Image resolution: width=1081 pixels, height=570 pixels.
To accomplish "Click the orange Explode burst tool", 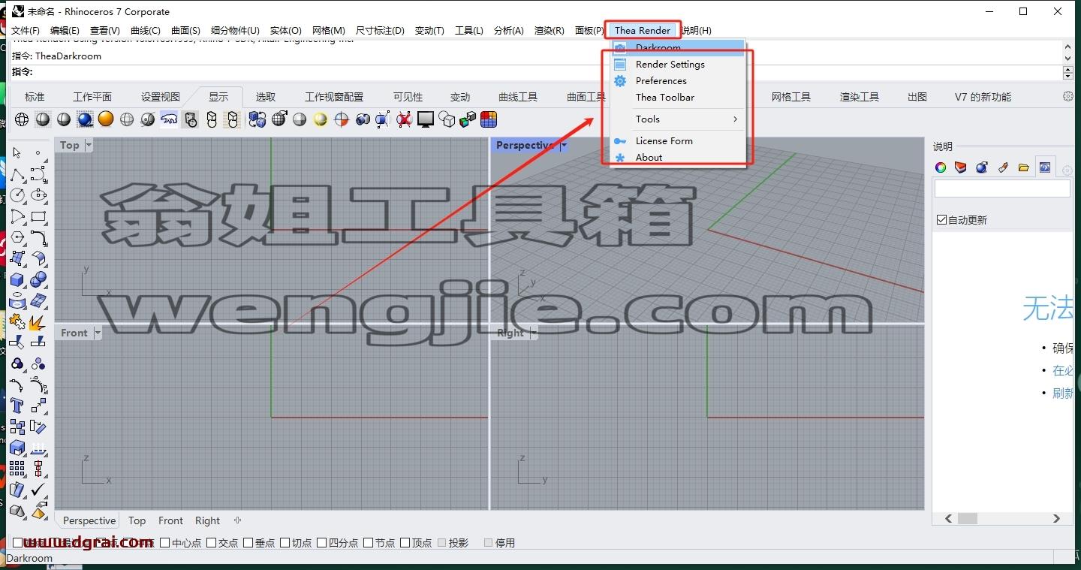I will coord(37,322).
